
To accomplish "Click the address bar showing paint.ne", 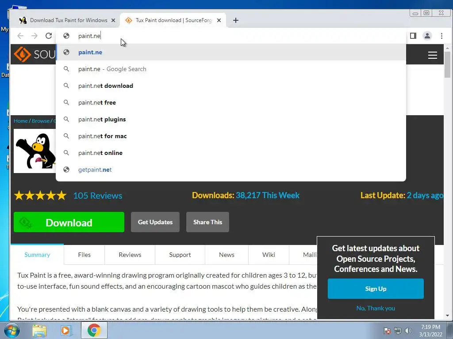I will tap(231, 36).
